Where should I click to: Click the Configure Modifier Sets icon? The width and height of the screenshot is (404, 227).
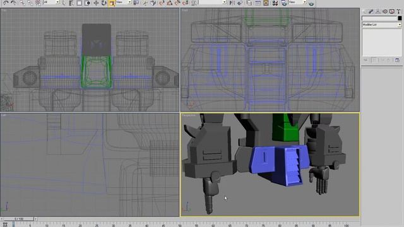397,60
